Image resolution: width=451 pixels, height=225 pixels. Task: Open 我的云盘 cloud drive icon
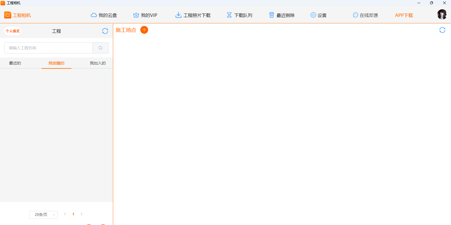(x=94, y=15)
